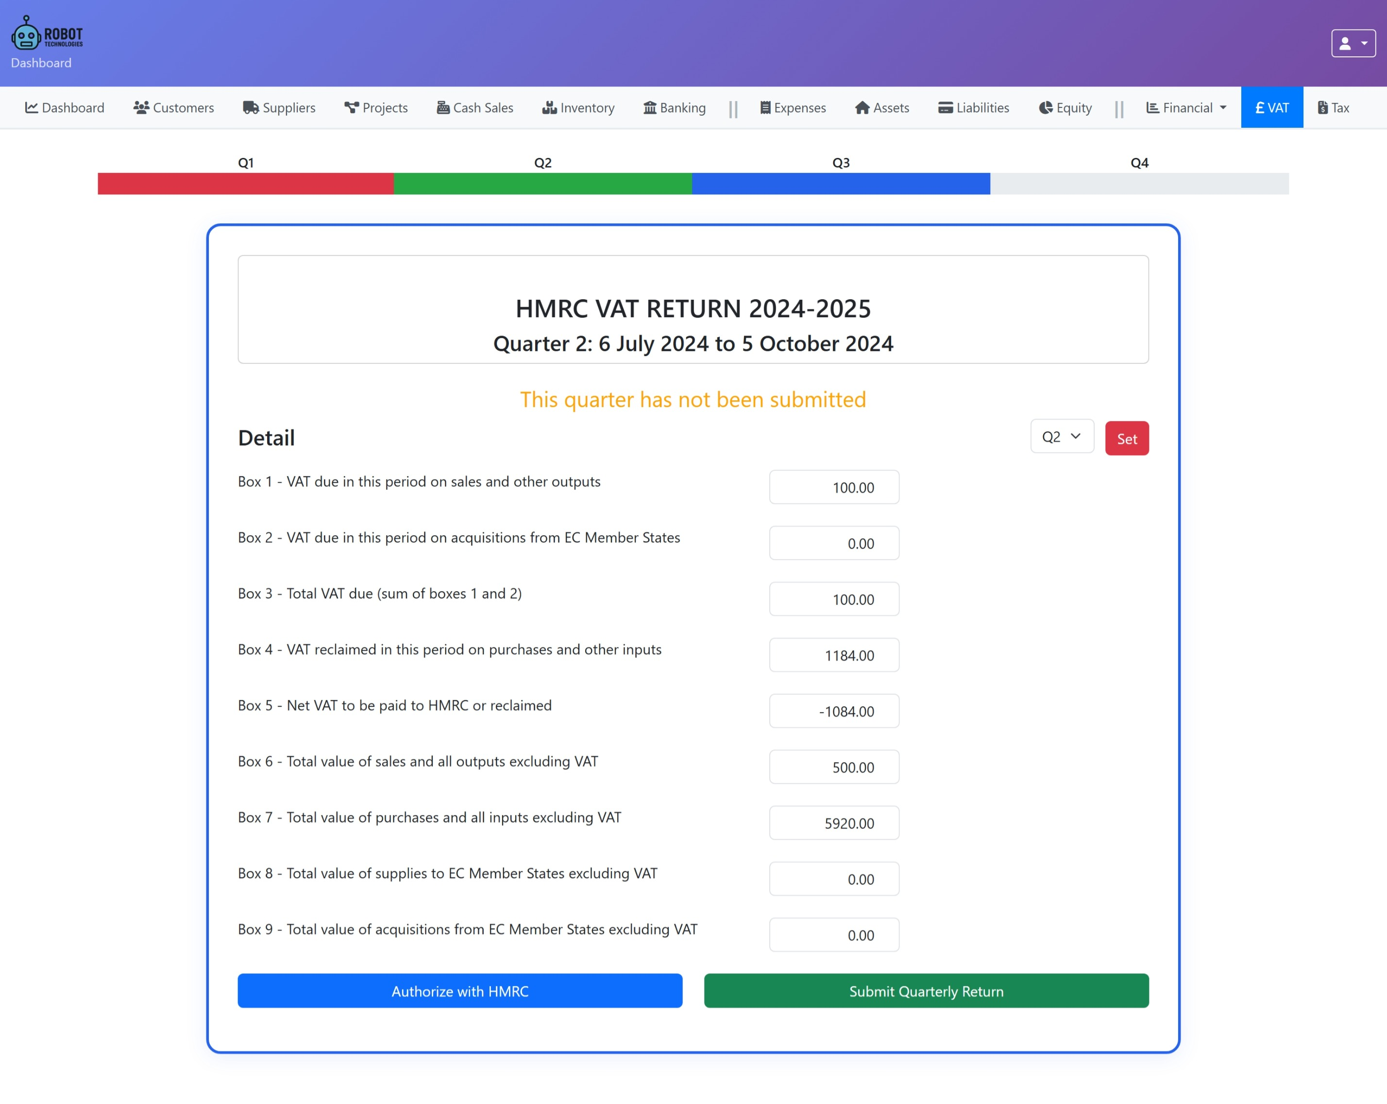1387x1104 pixels.
Task: Click the Liabilities credit card icon
Action: pyautogui.click(x=945, y=107)
